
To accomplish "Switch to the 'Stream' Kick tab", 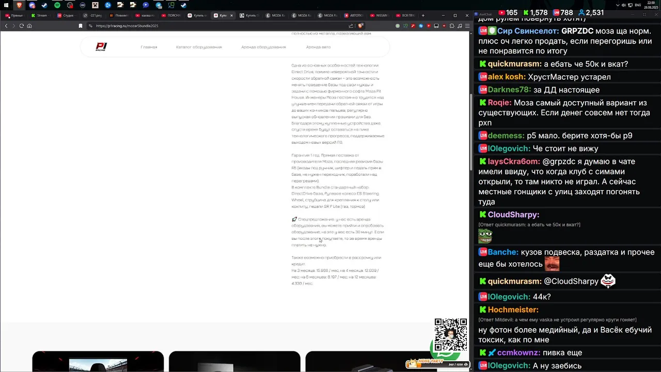I will (41, 16).
